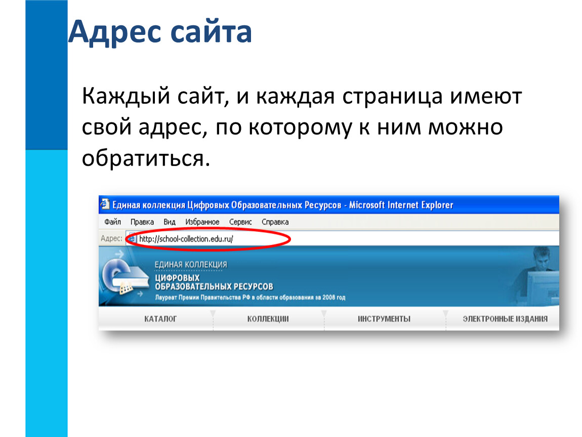Open the КАТАЛОГ navigation tab
This screenshot has height=437, width=582.
click(x=160, y=319)
